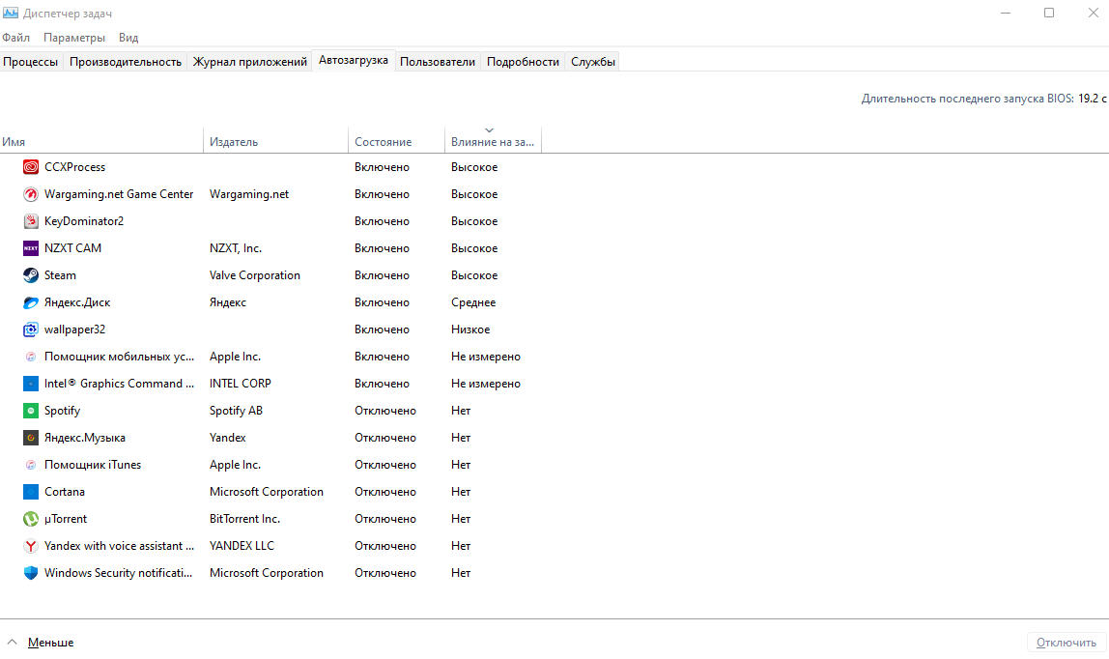This screenshot has width=1109, height=659.
Task: Click the Intel Graphics Command icon
Action: click(30, 384)
